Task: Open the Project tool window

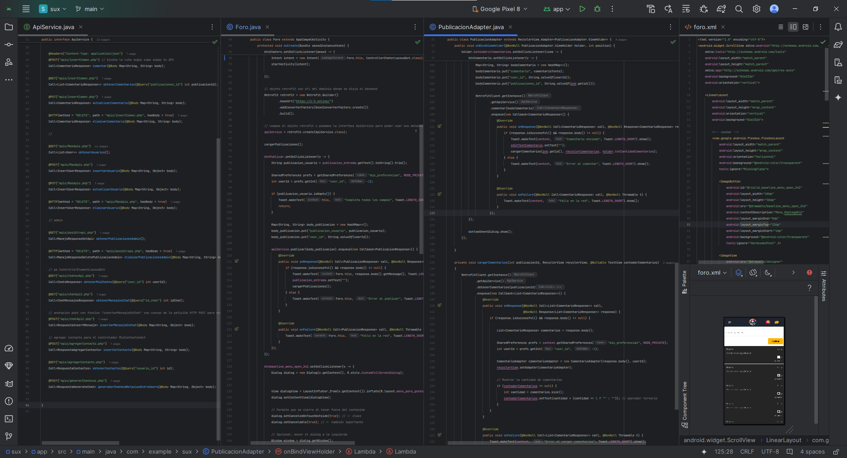Action: click(x=9, y=27)
